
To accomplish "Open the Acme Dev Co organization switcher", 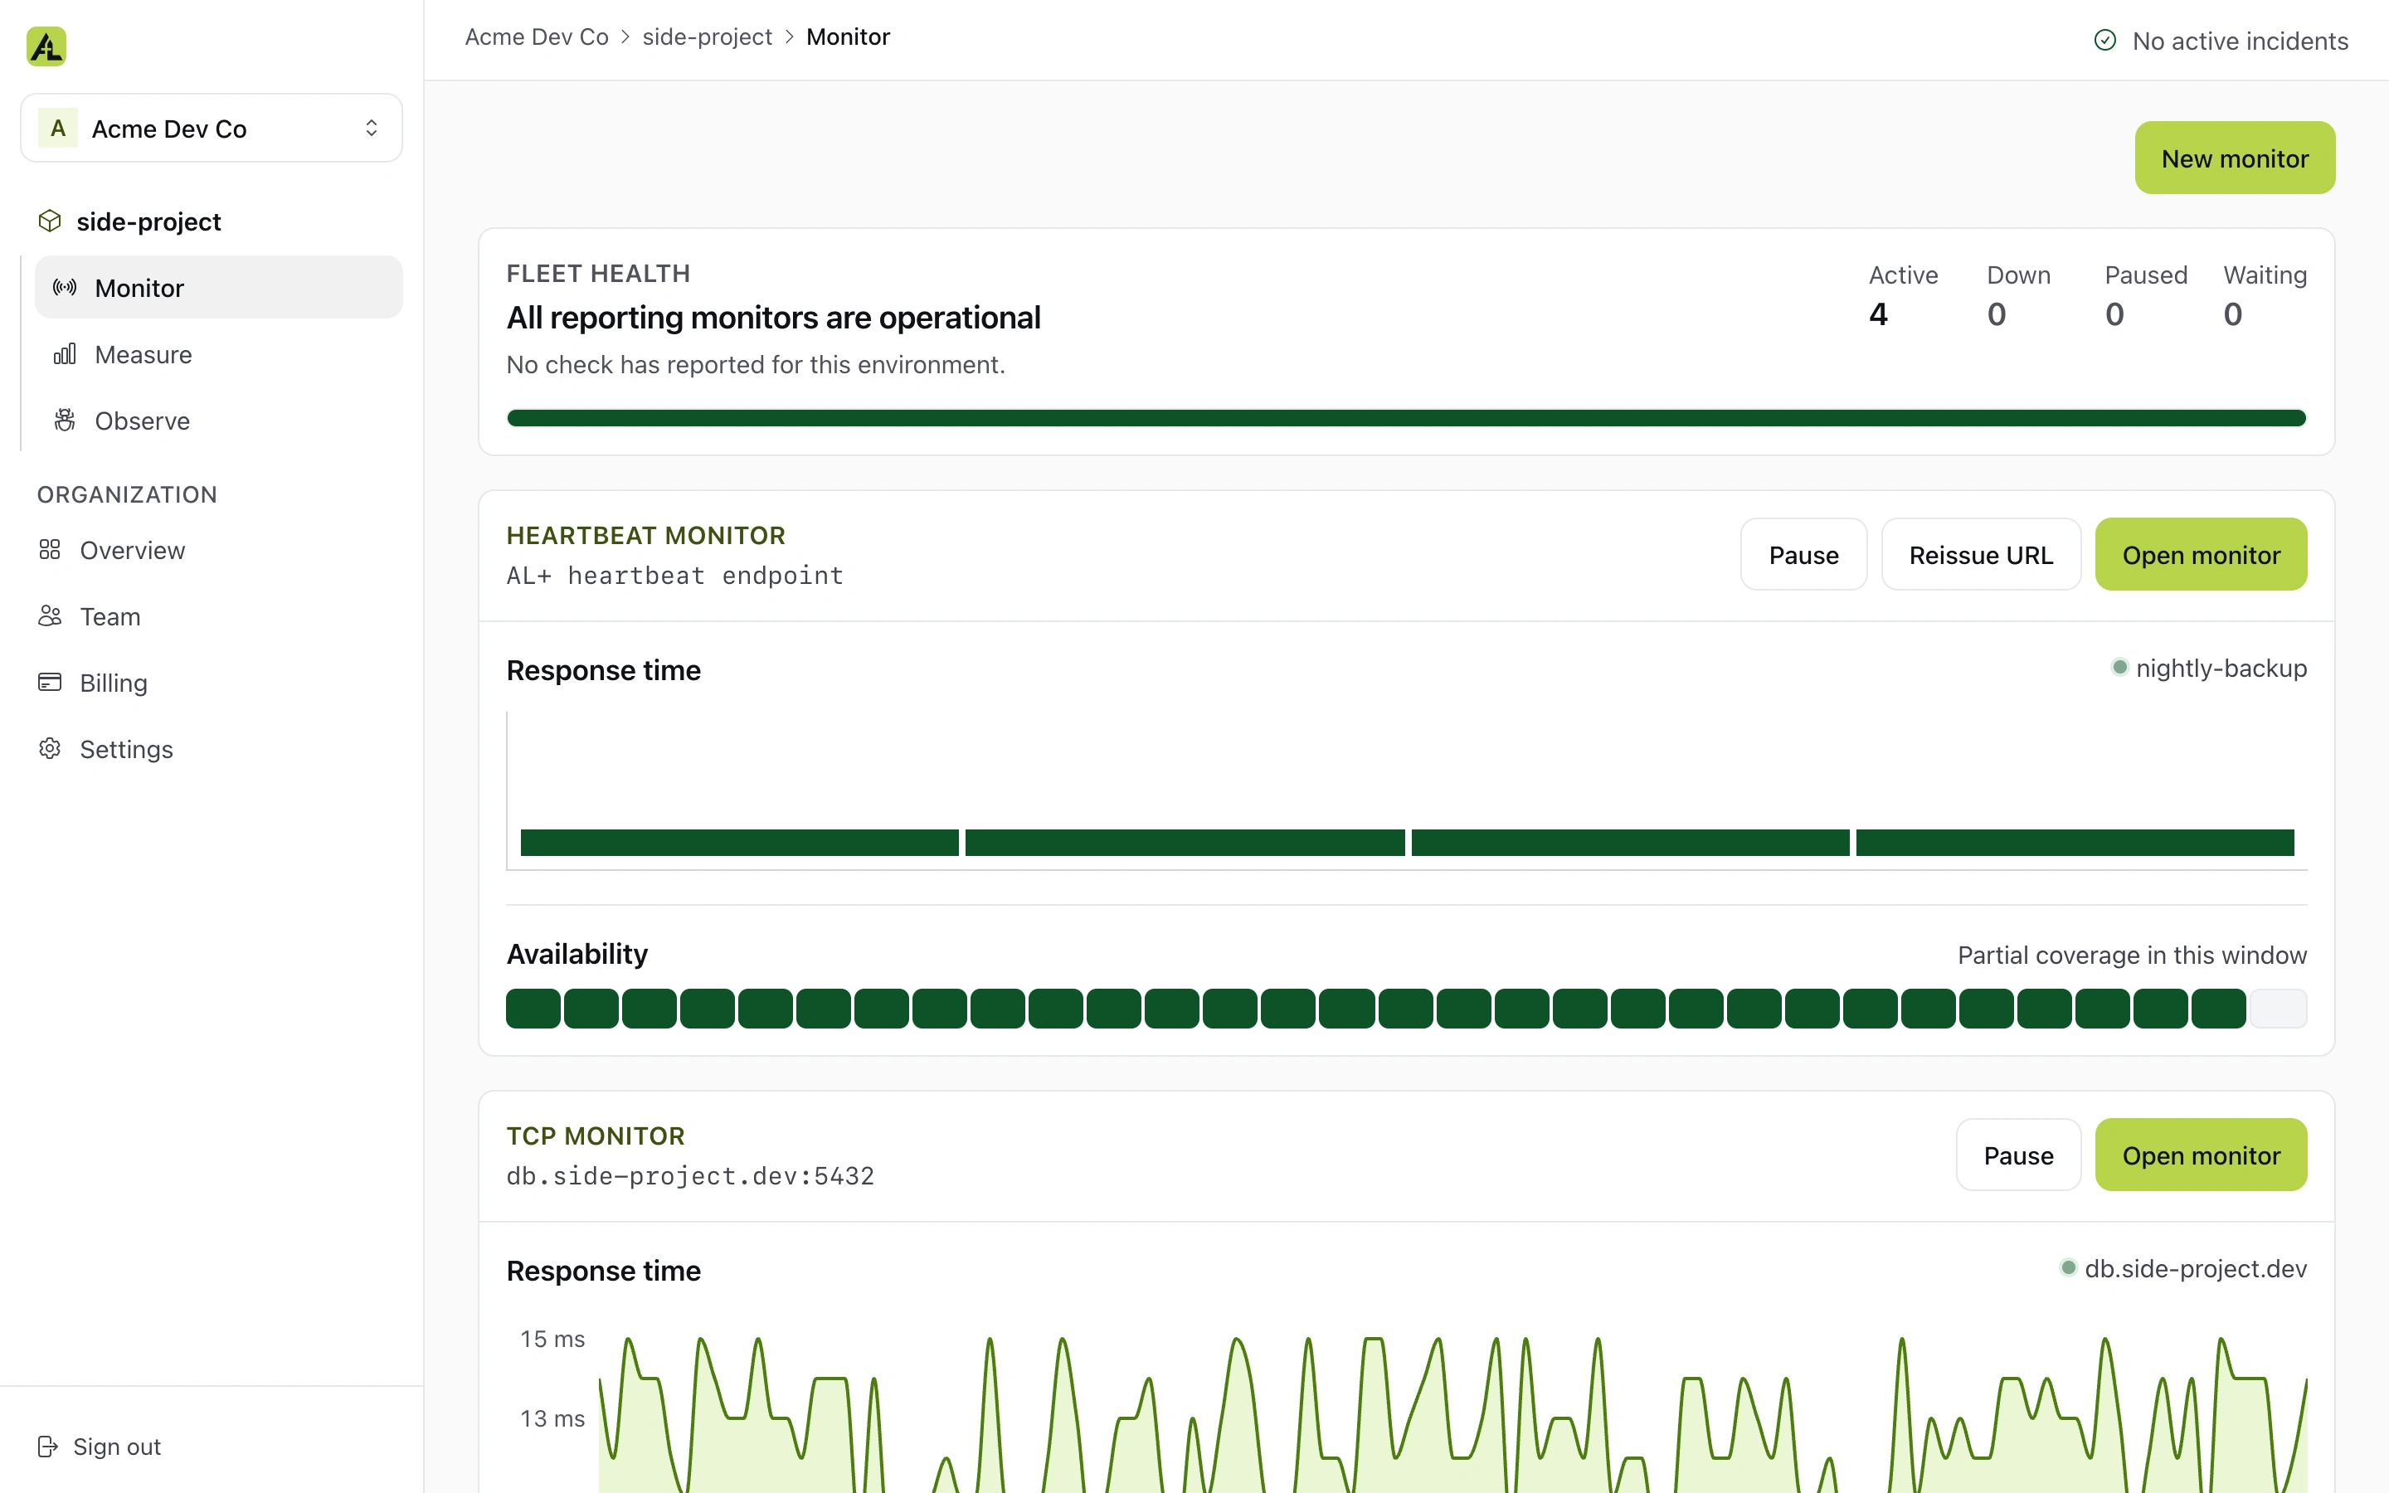I will click(x=212, y=129).
